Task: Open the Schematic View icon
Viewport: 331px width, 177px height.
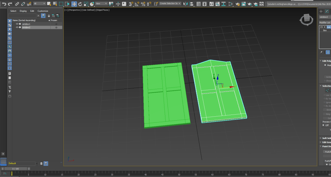Action: [231, 4]
